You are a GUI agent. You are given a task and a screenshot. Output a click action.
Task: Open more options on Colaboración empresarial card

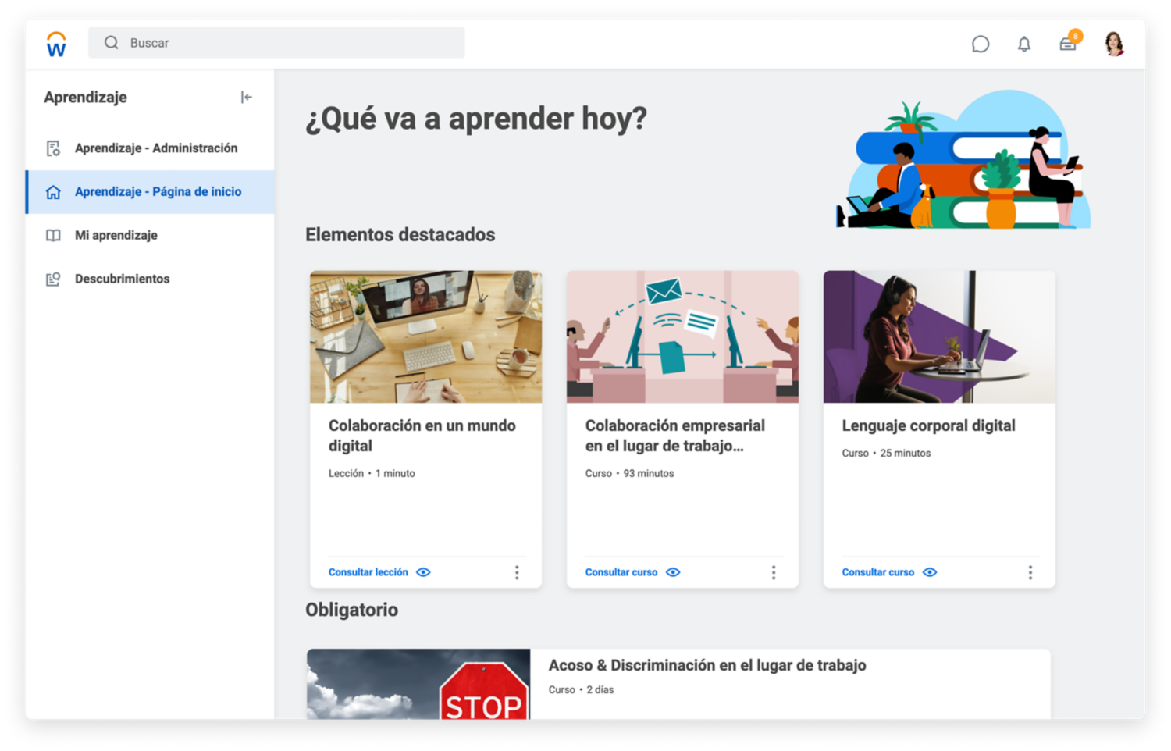[774, 573]
